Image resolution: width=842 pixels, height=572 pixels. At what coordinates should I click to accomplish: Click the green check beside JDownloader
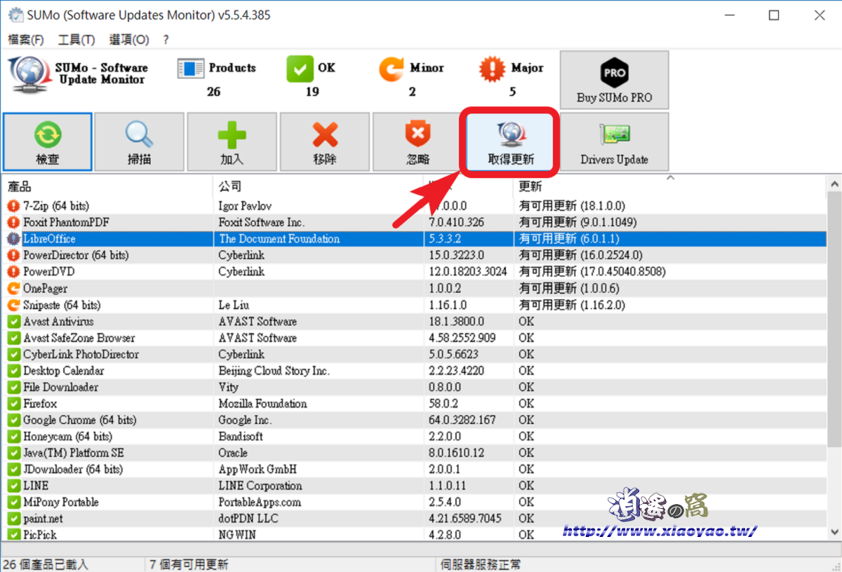(13, 469)
